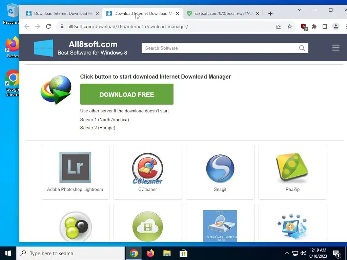This screenshot has height=260, width=347.
Task: Select the Google Chrome desktop shortcut
Action: [13, 83]
